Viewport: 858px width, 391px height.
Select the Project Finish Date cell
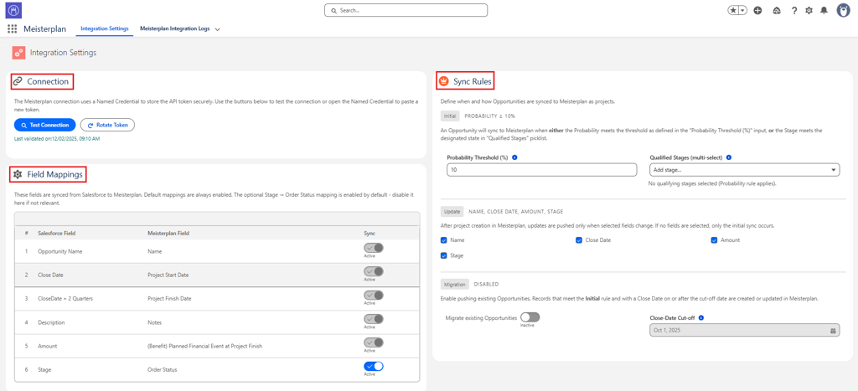click(x=169, y=299)
